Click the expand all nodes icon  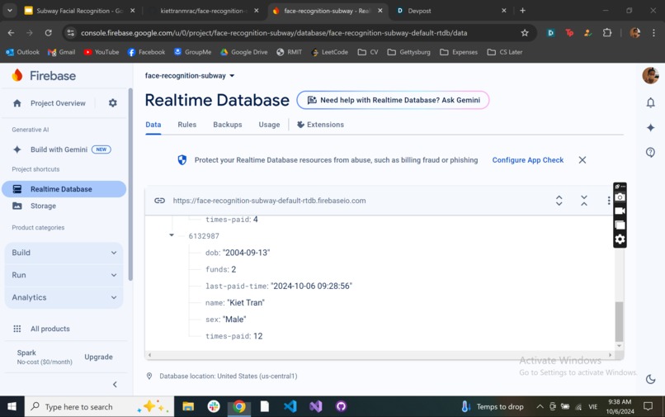[x=559, y=201]
